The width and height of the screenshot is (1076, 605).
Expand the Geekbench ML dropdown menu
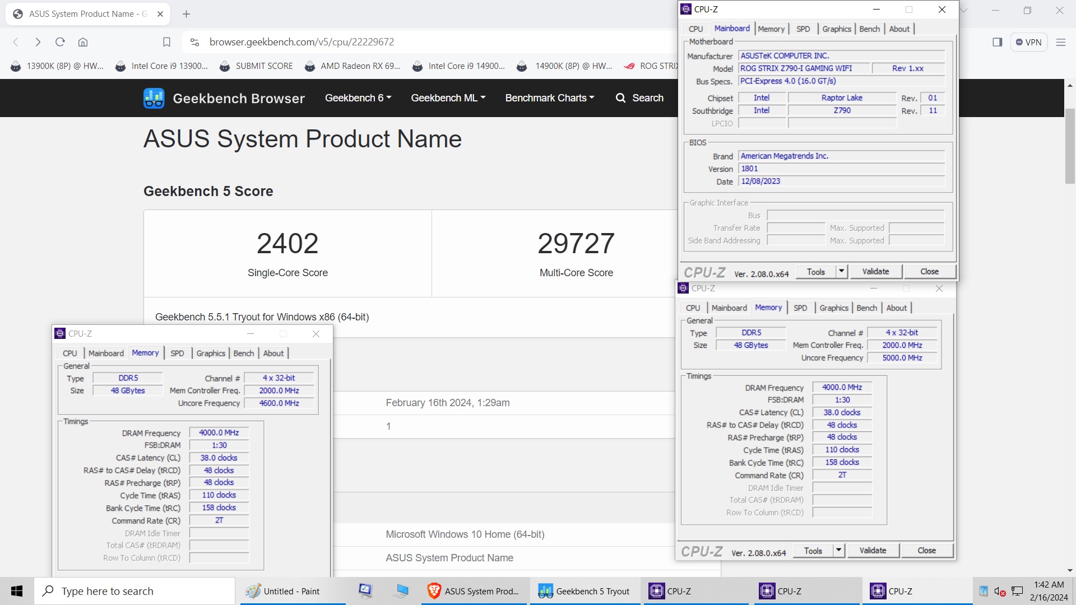(448, 98)
